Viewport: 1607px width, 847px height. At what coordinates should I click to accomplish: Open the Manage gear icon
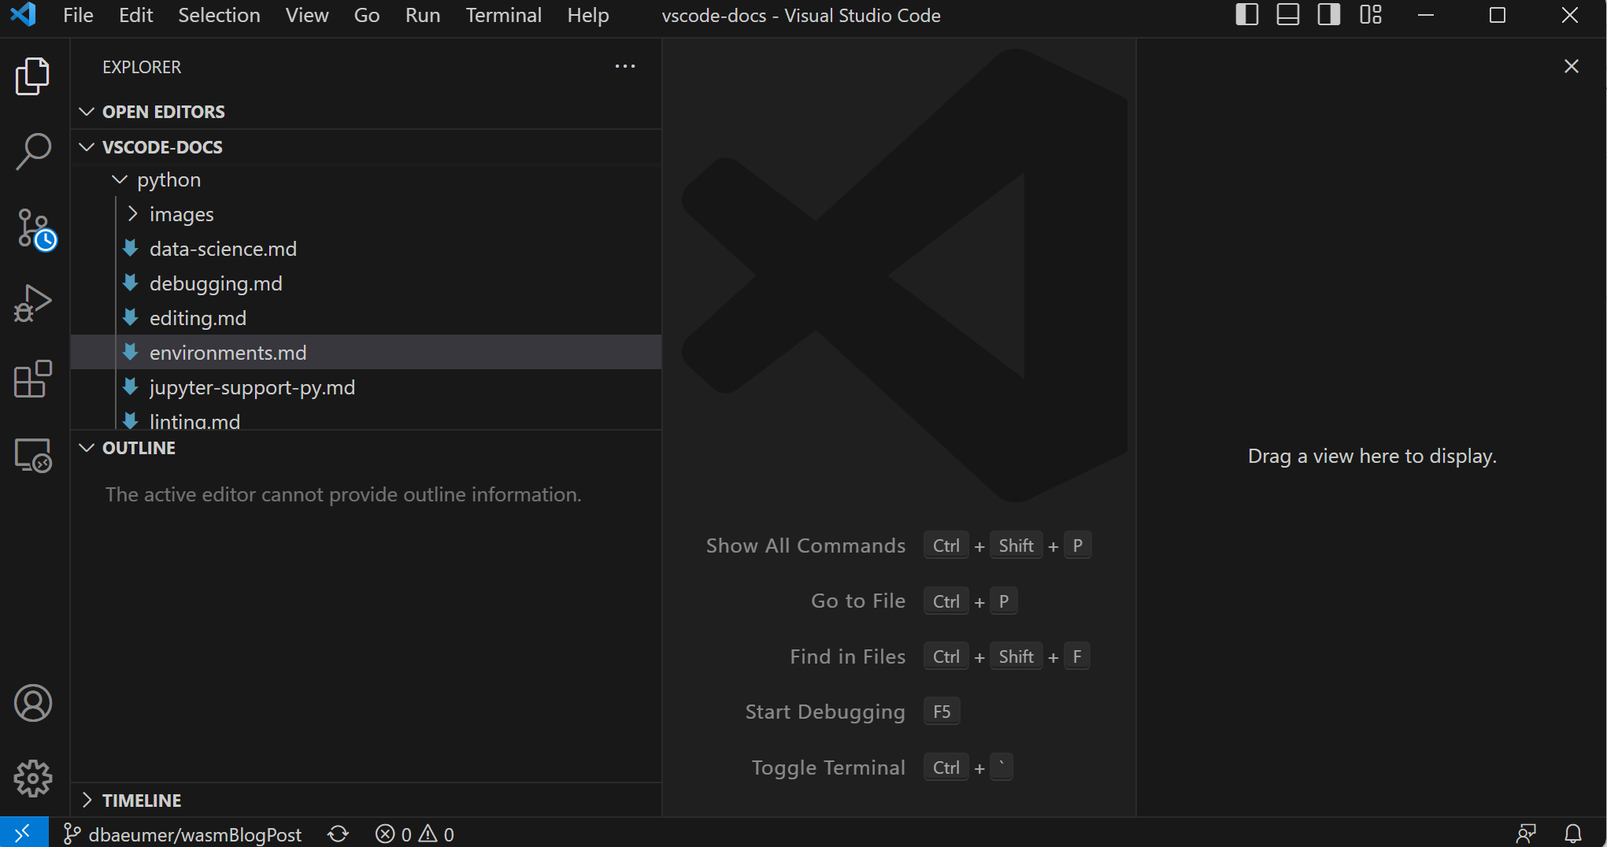(33, 779)
